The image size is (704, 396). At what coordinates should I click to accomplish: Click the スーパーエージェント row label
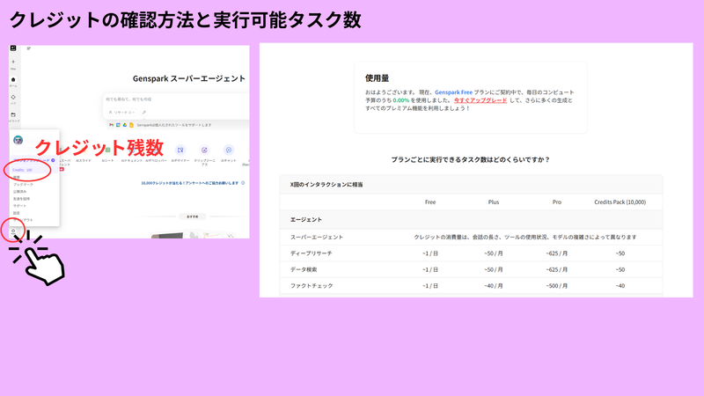click(x=317, y=237)
